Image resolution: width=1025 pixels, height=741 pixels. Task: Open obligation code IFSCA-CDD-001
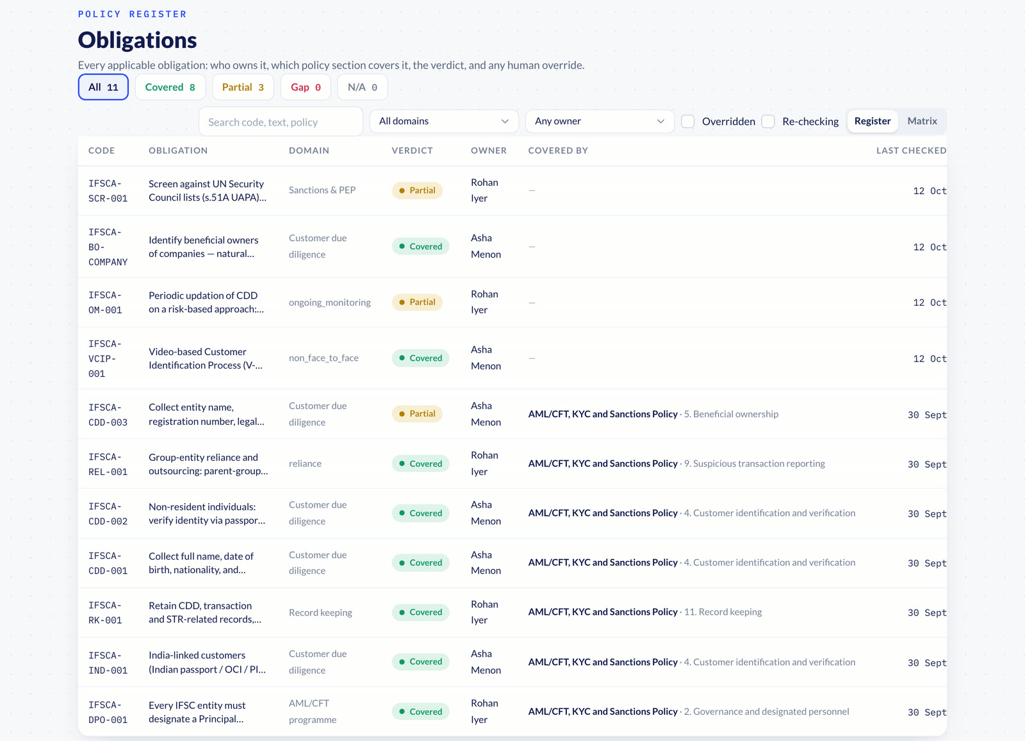tap(108, 563)
